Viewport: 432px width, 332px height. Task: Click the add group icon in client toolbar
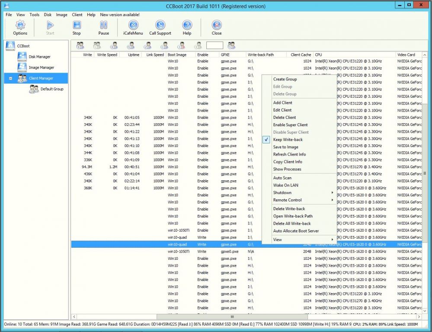80,45
